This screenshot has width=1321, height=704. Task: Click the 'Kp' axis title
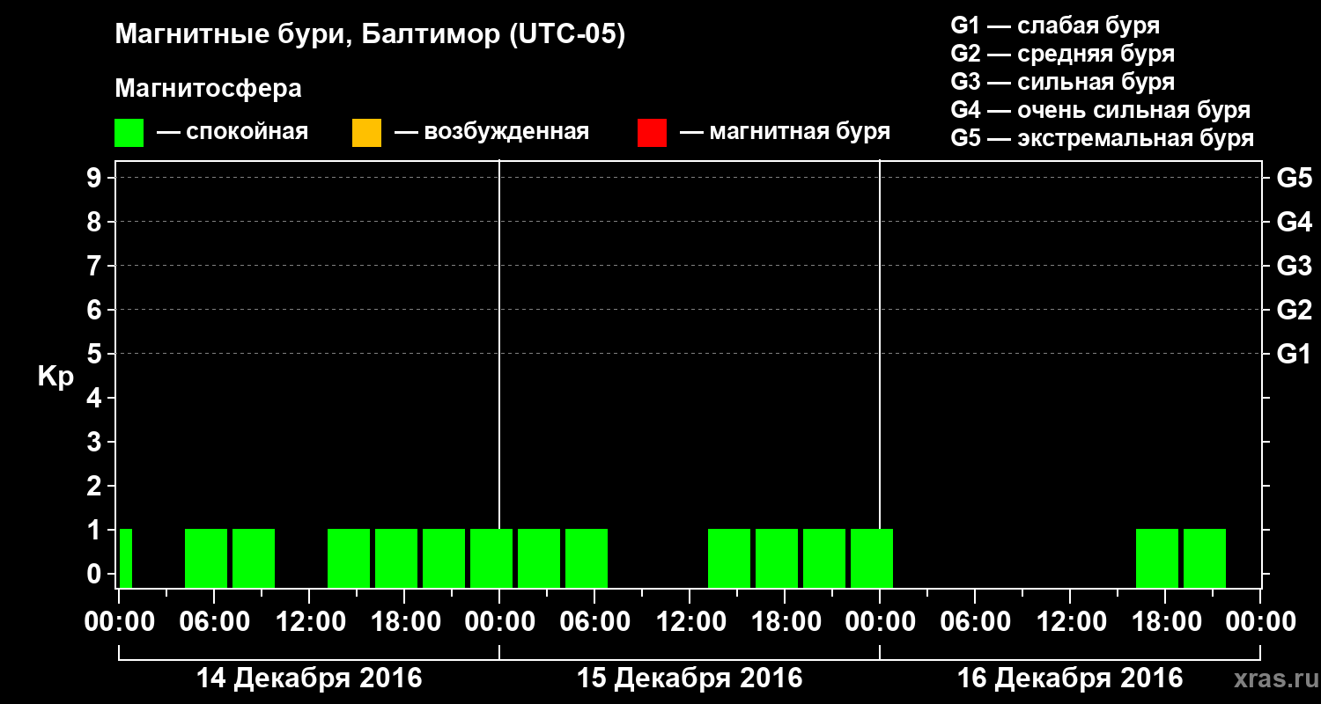click(55, 377)
